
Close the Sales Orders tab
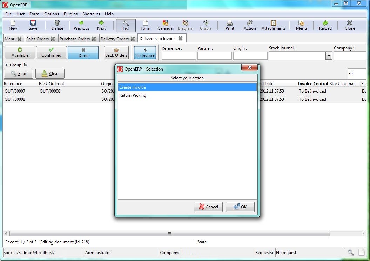53,39
